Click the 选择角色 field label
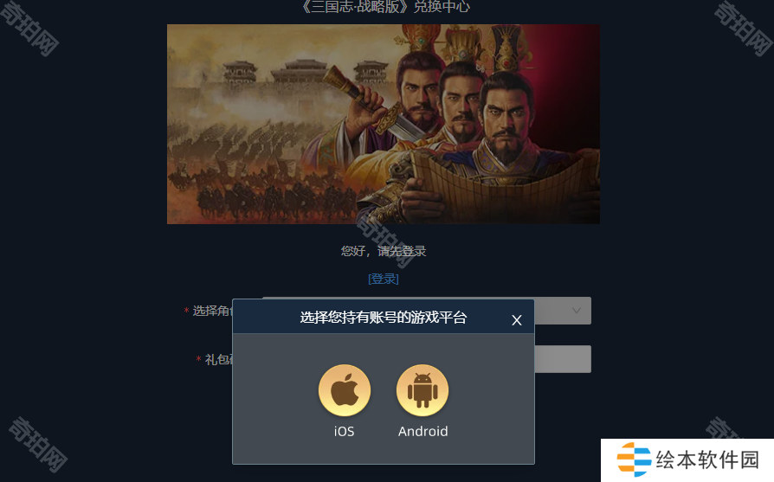 pos(212,311)
